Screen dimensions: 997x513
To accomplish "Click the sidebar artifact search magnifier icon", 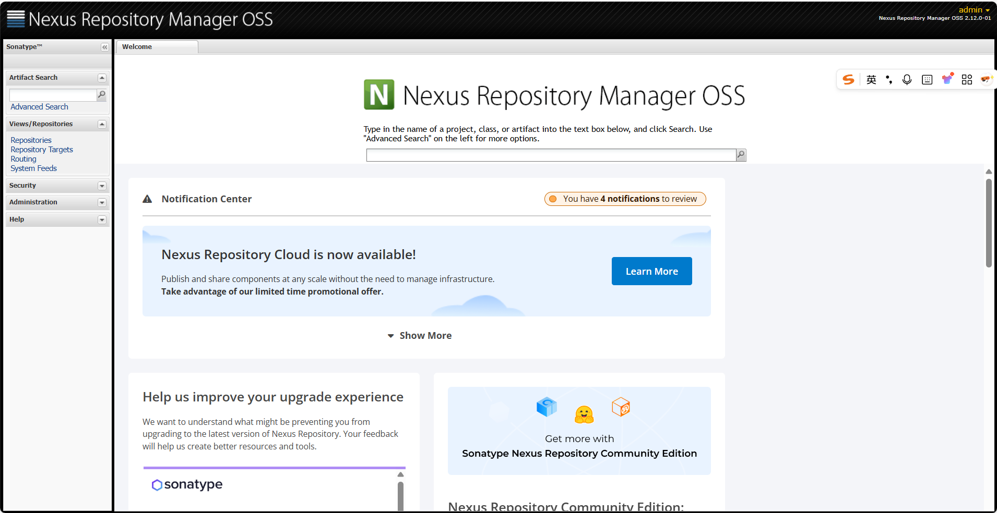I will point(102,95).
